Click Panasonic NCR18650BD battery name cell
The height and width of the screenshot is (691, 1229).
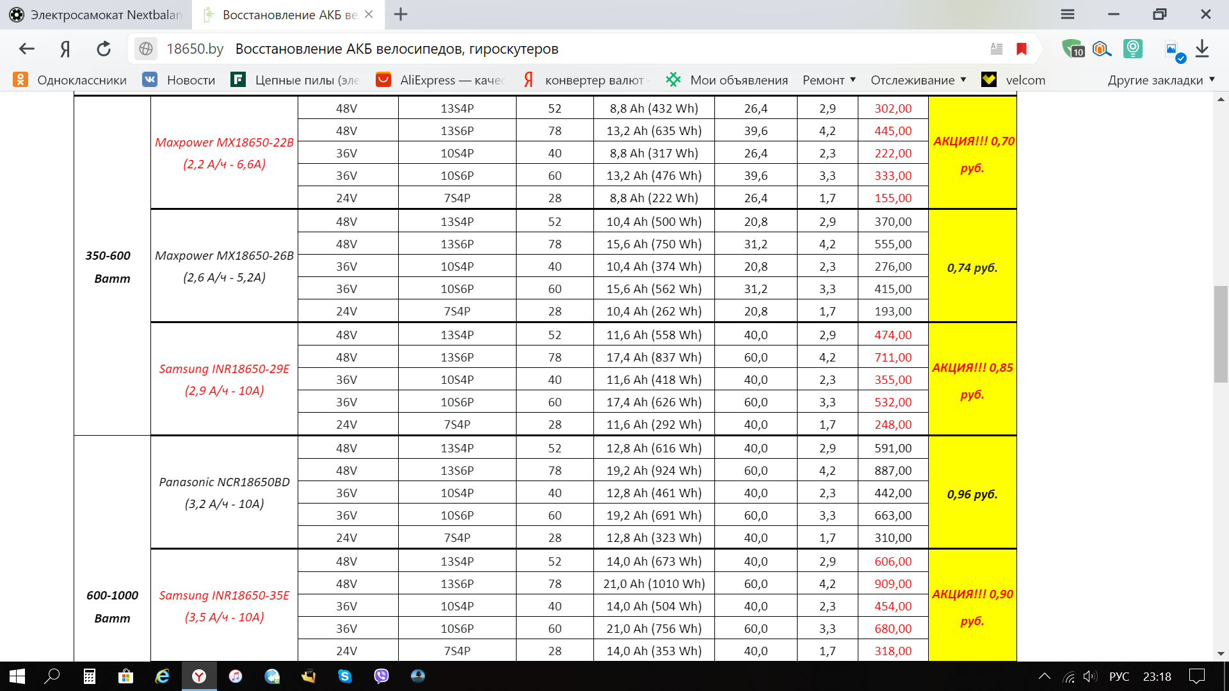[224, 493]
